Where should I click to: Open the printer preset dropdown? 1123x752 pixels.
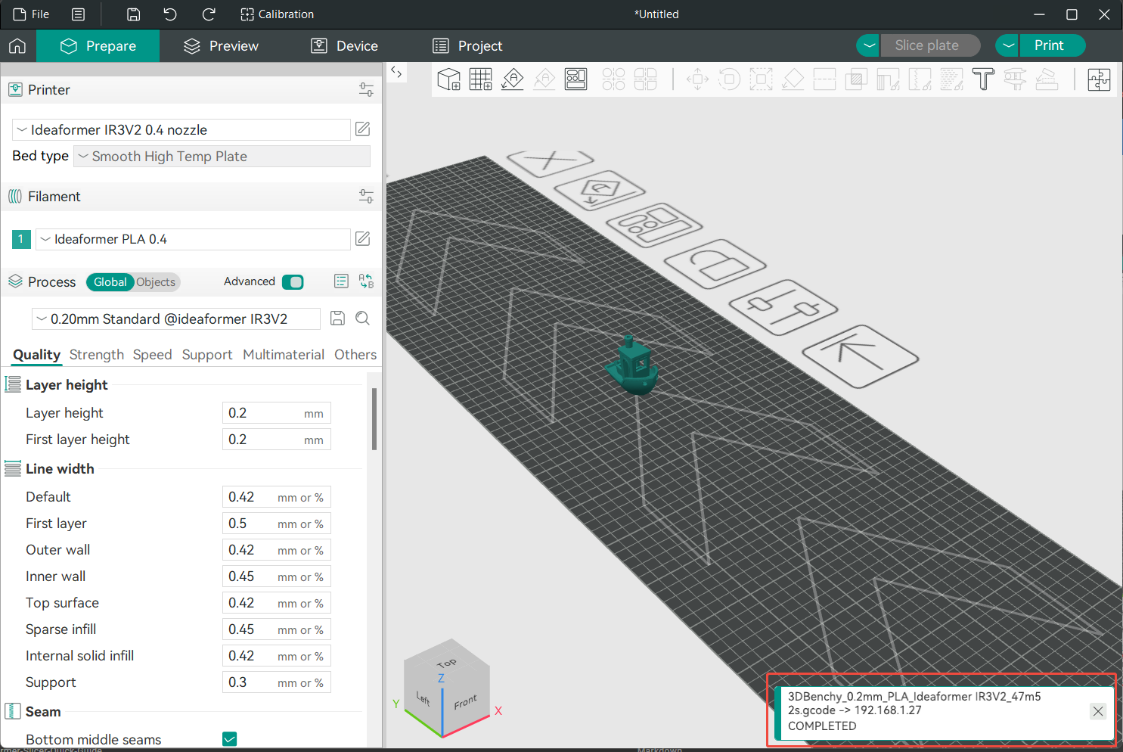click(181, 130)
